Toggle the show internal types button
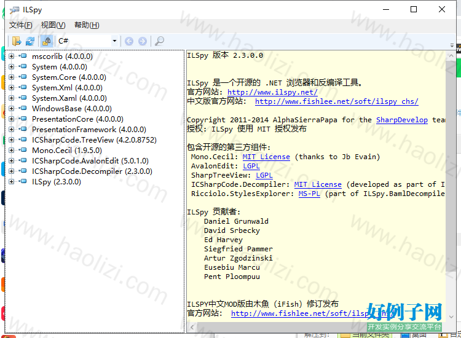 click(x=47, y=41)
